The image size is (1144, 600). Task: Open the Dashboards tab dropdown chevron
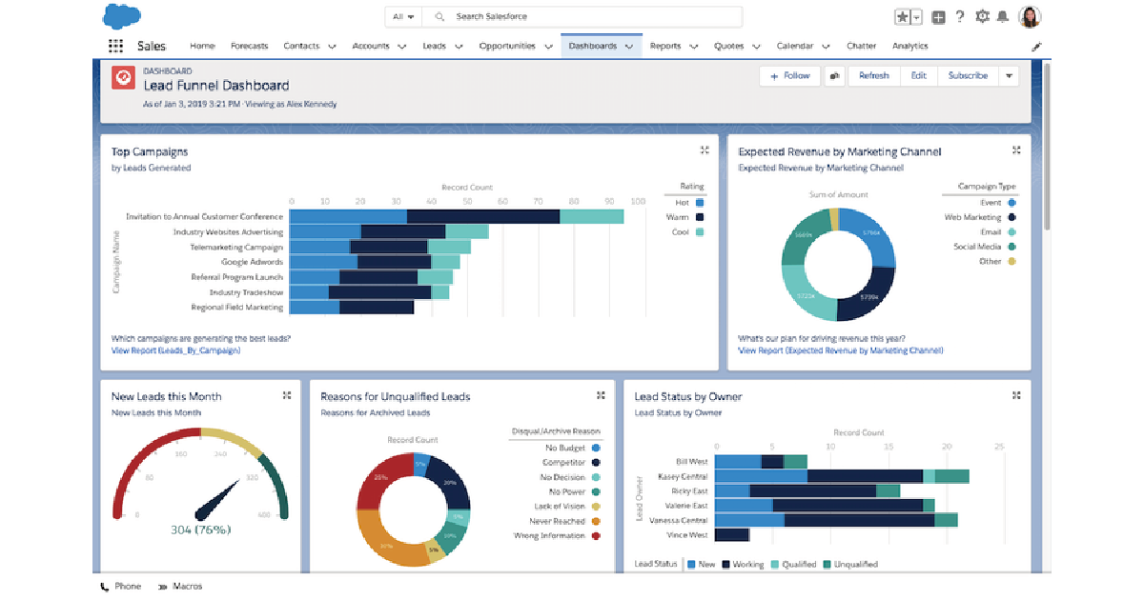(x=629, y=47)
